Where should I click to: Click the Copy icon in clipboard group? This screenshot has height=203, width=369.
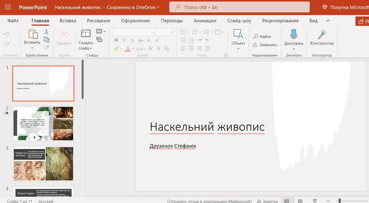click(x=46, y=39)
